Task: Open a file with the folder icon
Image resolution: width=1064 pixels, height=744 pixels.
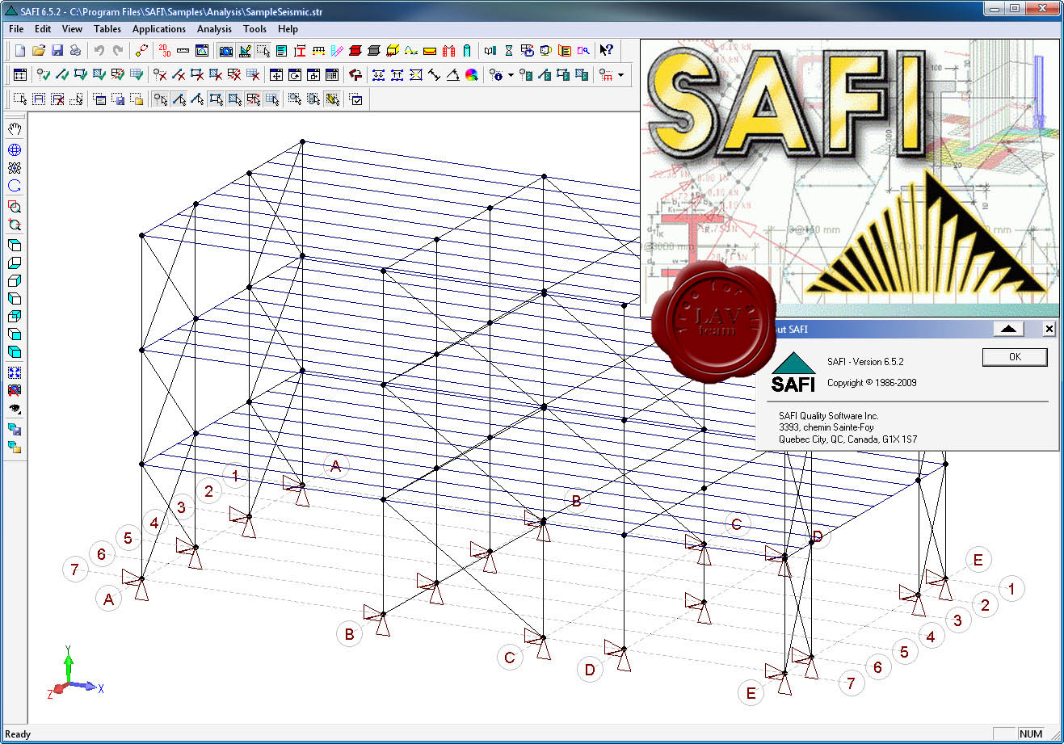Action: click(39, 50)
